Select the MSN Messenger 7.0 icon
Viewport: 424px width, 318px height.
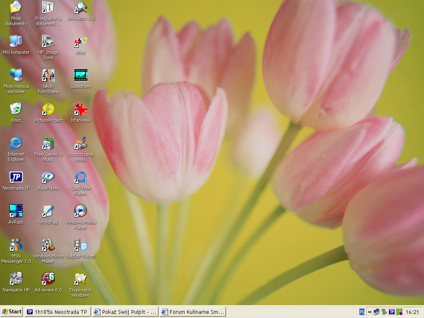(16, 245)
